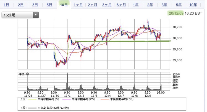Open the 15分足 interval dropdown arrow
The width and height of the screenshot is (207, 112).
pyautogui.click(x=36, y=15)
